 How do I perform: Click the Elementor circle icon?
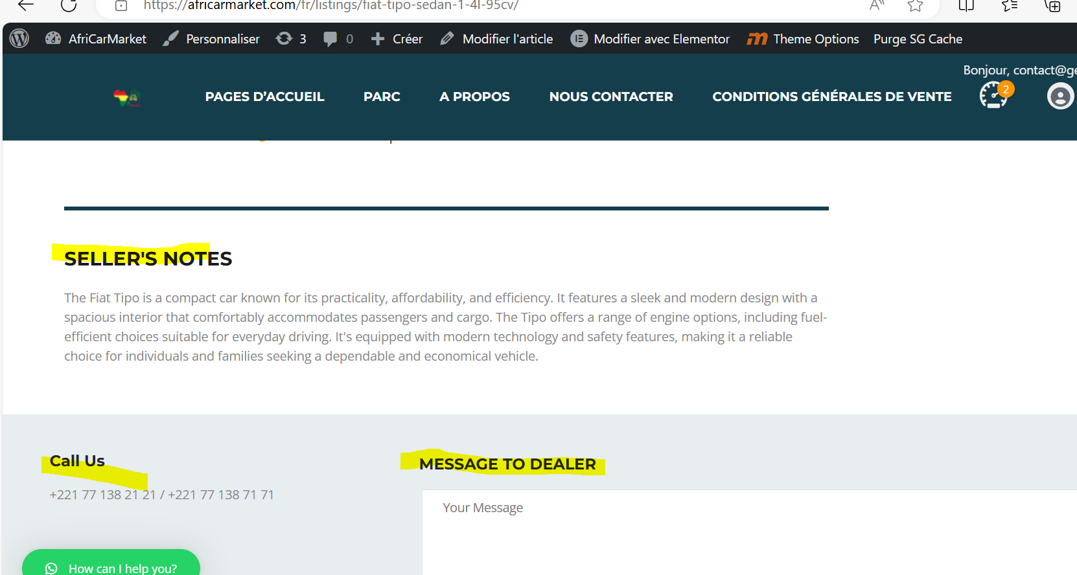coord(579,39)
